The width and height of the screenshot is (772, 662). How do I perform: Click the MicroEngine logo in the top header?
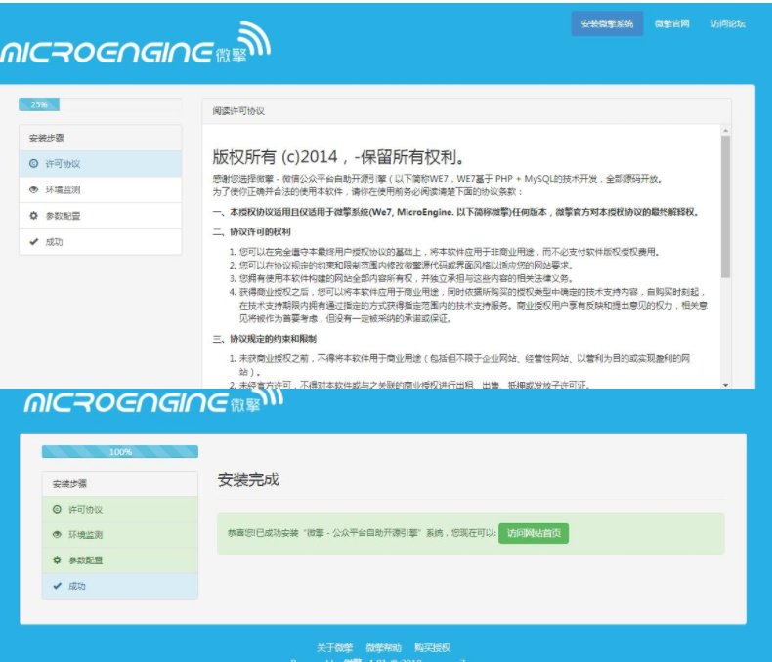[136, 44]
